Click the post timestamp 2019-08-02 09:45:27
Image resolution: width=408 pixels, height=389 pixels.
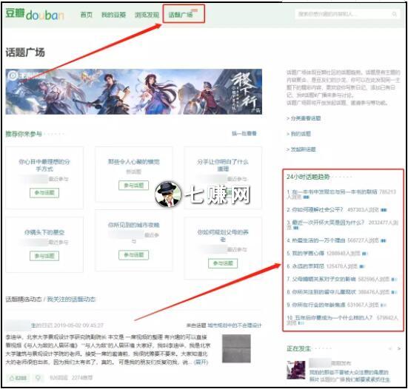(x=78, y=325)
